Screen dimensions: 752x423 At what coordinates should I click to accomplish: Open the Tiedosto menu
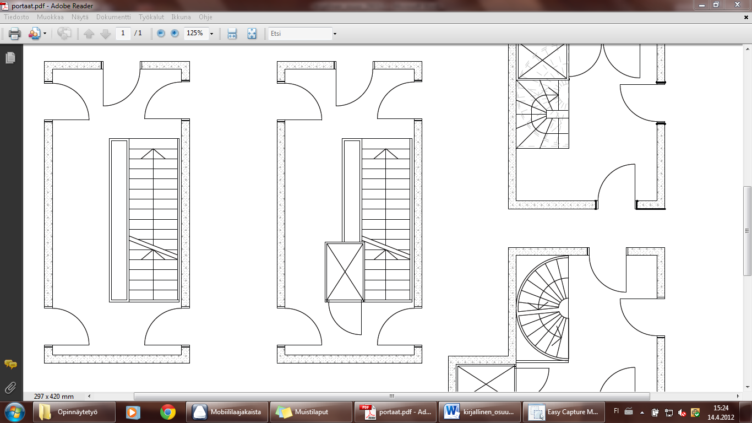17,17
